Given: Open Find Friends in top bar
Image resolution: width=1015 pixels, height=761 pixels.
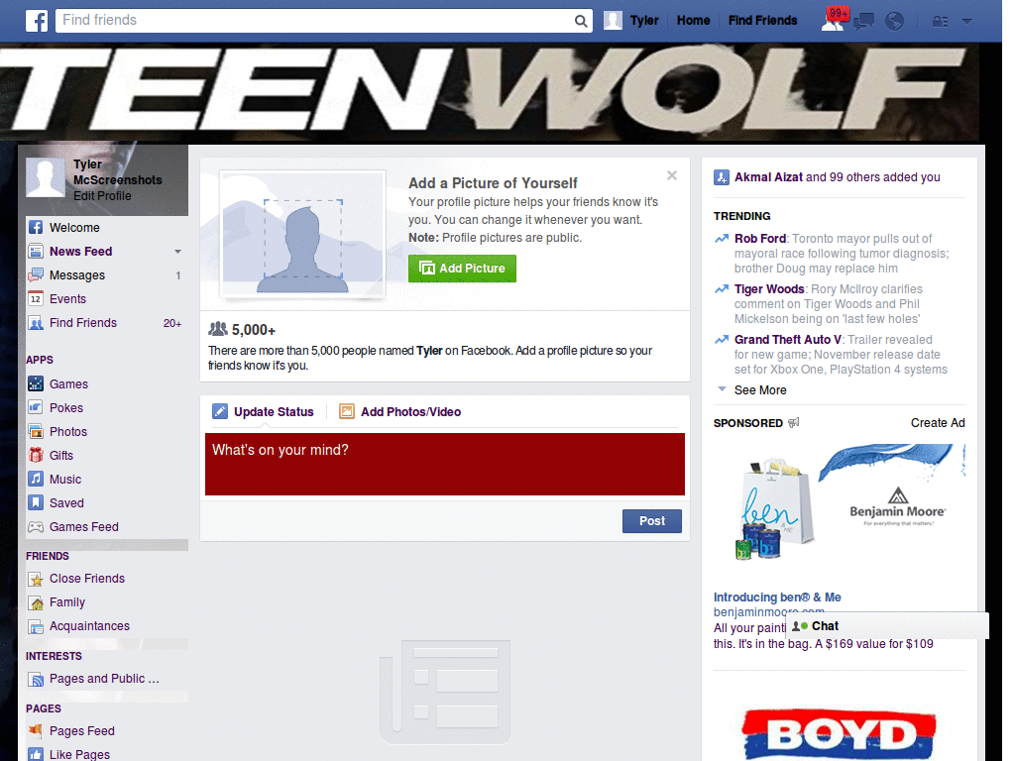Looking at the screenshot, I should [x=762, y=20].
